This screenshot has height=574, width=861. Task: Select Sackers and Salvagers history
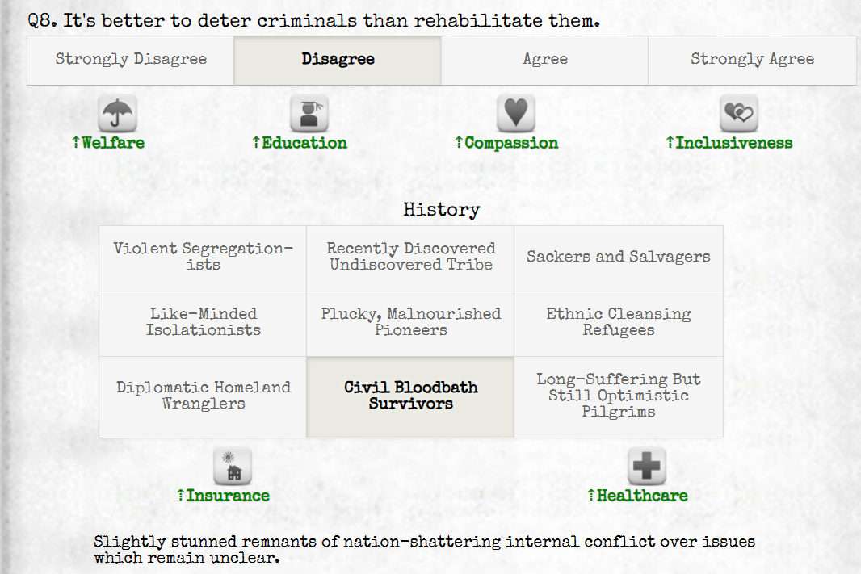(x=618, y=258)
